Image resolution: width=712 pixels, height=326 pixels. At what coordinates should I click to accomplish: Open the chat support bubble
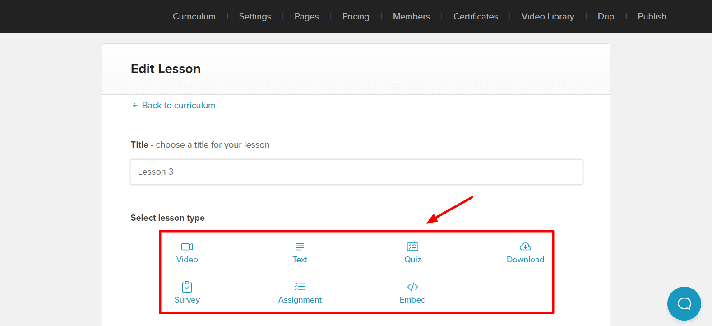(684, 303)
